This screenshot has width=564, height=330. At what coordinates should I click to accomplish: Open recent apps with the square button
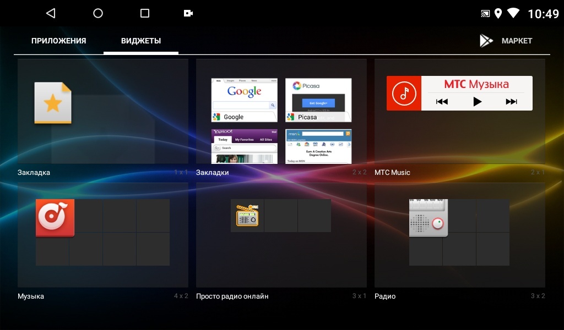pyautogui.click(x=145, y=13)
